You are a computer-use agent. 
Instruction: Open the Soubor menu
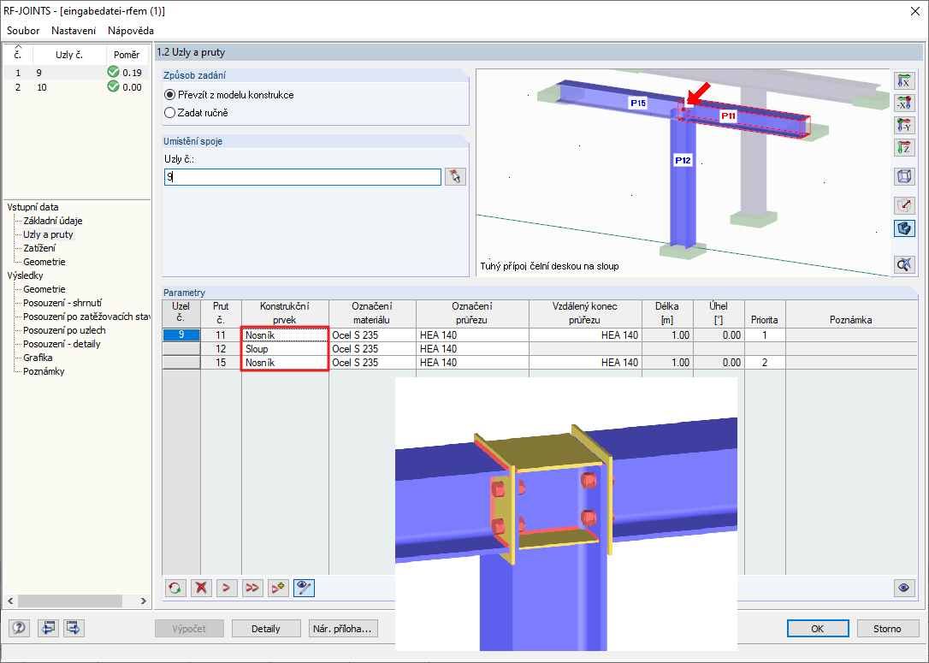click(23, 30)
